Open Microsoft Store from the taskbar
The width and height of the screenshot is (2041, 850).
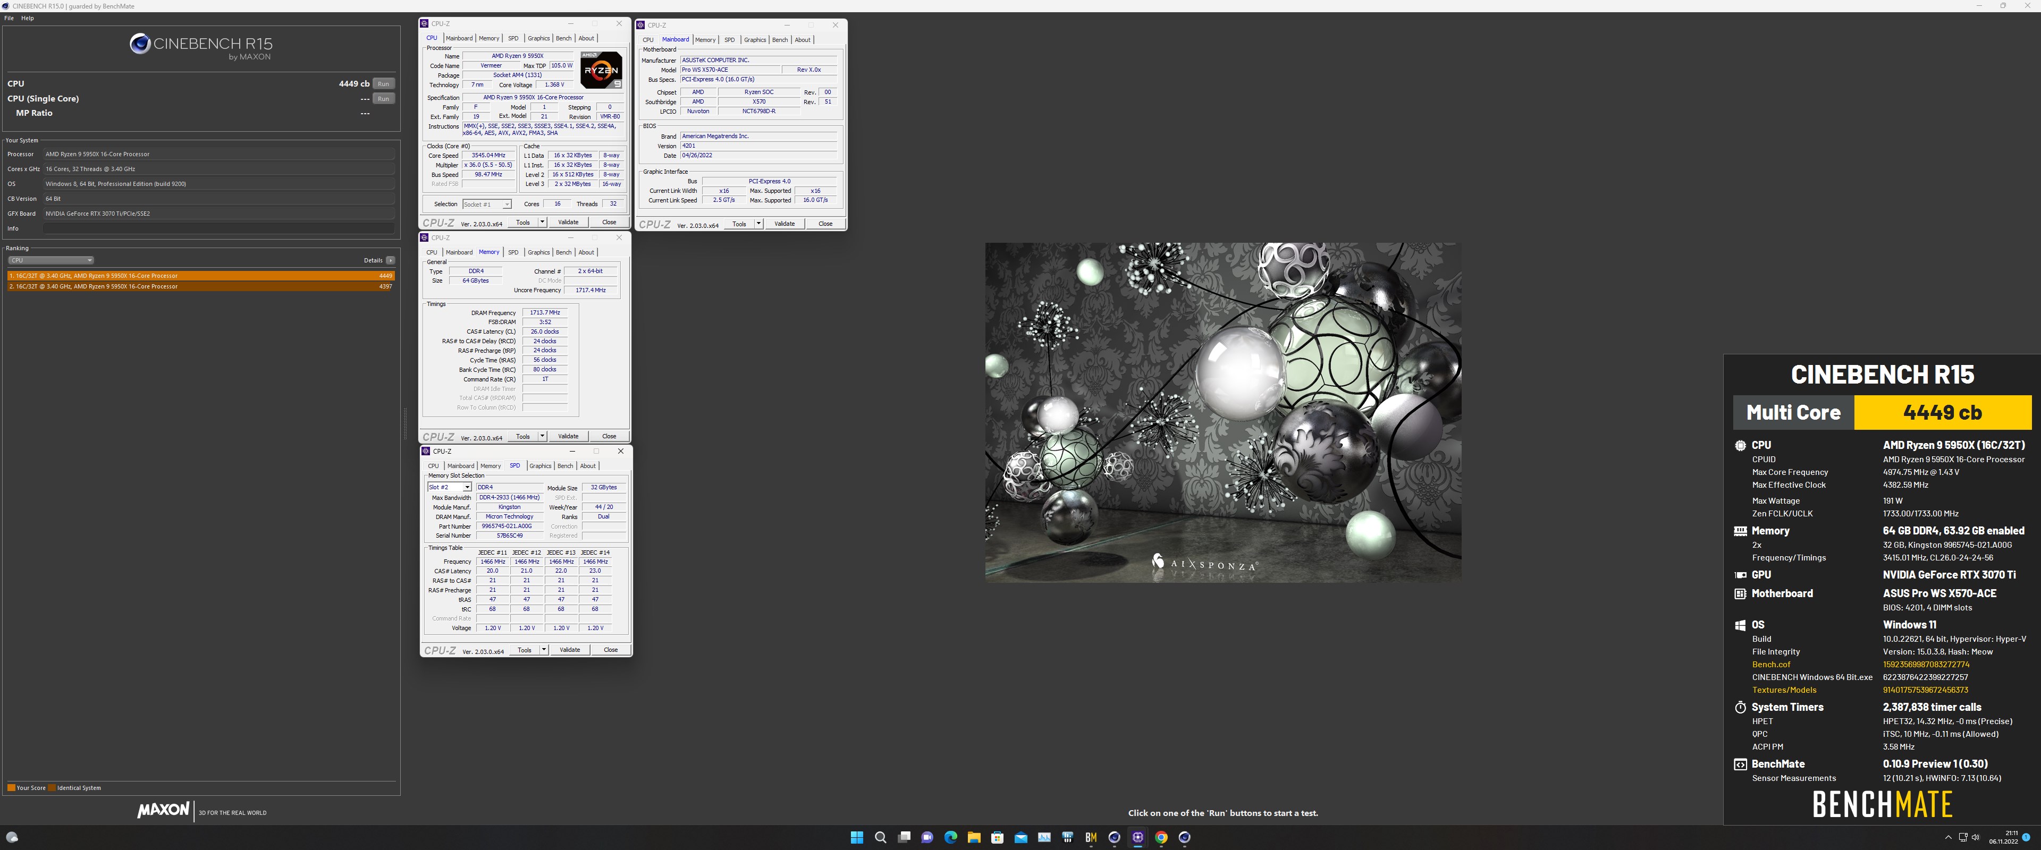(x=998, y=837)
